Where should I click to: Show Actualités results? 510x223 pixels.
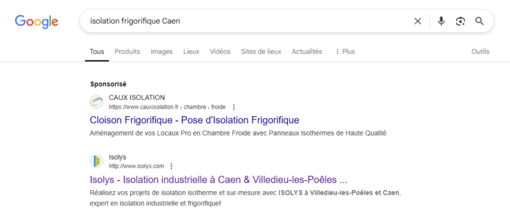click(x=307, y=52)
